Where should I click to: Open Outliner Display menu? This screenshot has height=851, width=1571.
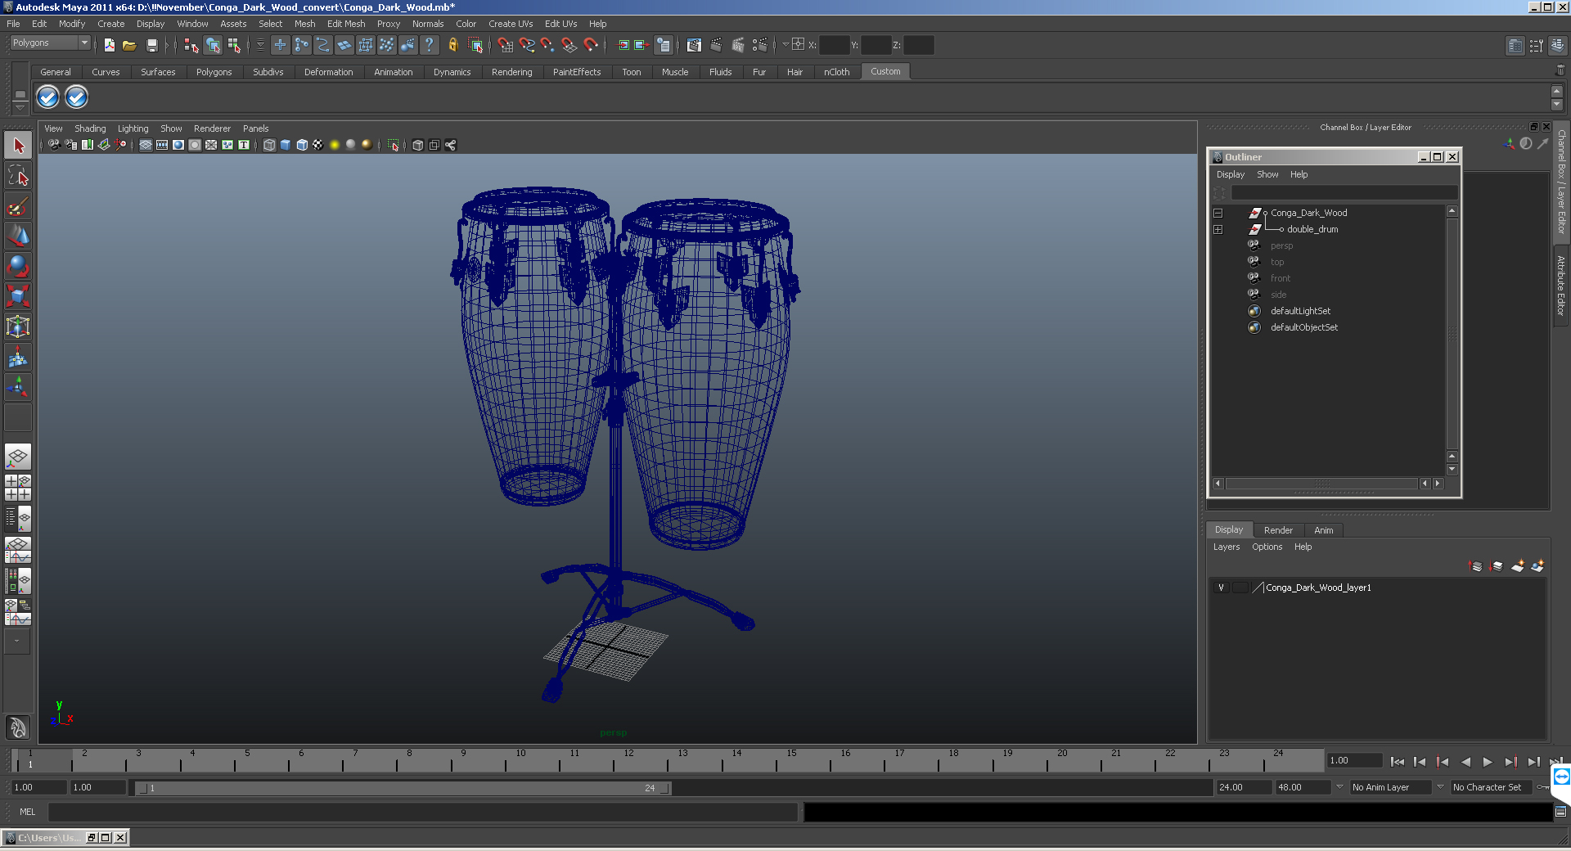click(1230, 174)
